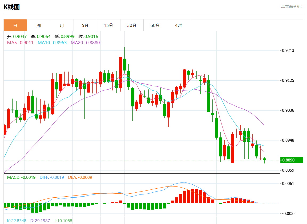Click the D: 29.1987 KDJ value
This screenshot has height=224, width=307.
click(x=40, y=221)
